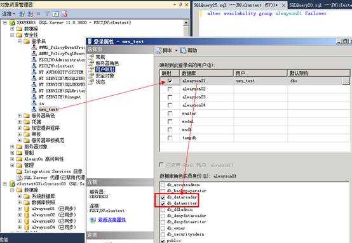
Task: Pin the 对象资源管理器 panel
Action: coord(180,4)
